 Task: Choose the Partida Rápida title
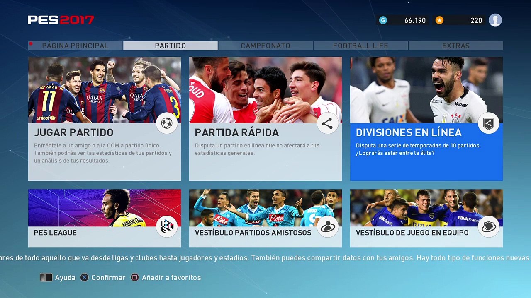tap(237, 132)
